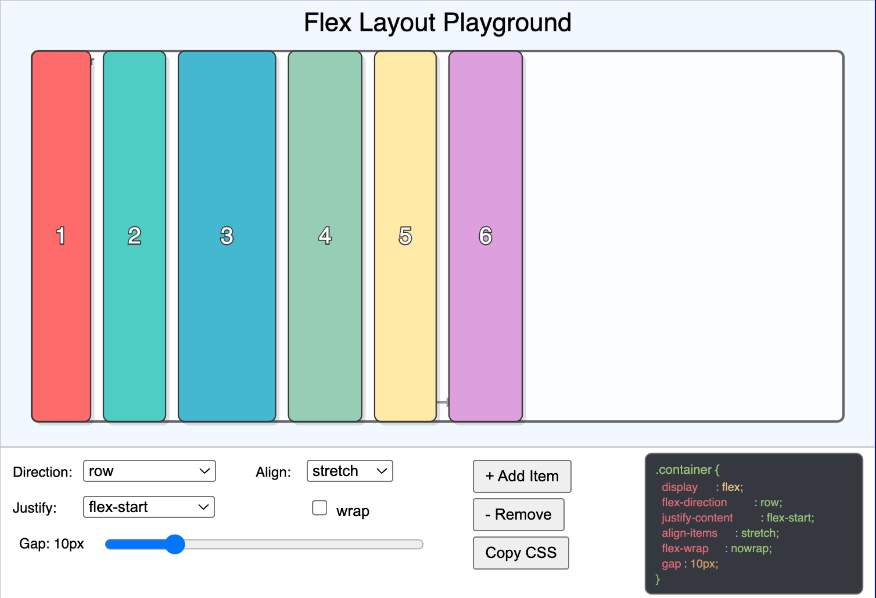Select flex item 6
The height and width of the screenshot is (598, 876).
485,236
